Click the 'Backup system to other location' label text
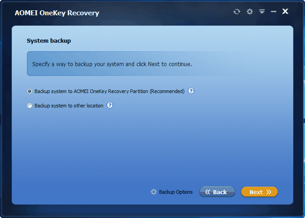The image size is (305, 218). pos(69,106)
